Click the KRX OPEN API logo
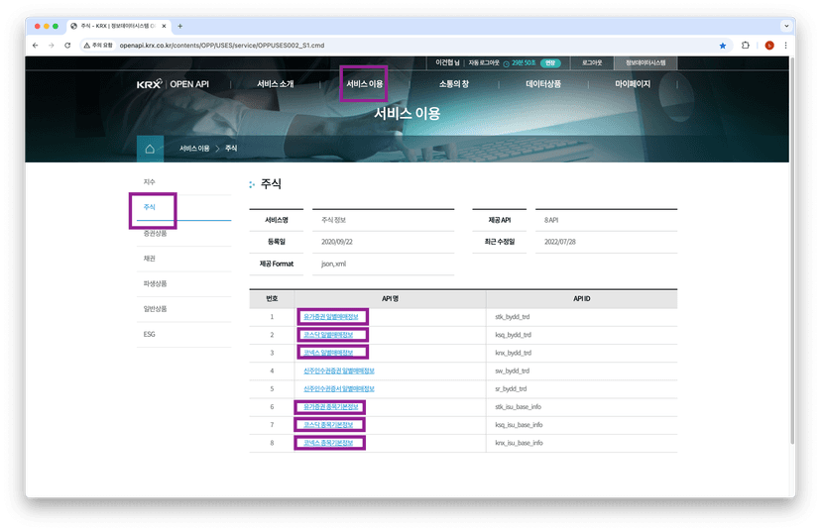This screenshot has width=821, height=531. [x=173, y=83]
